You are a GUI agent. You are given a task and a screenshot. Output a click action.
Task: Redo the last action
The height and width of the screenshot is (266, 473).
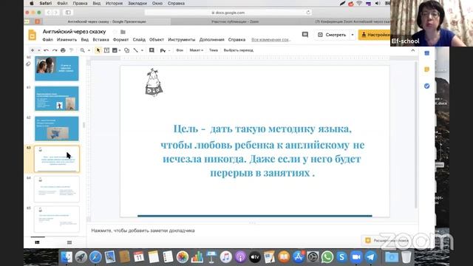coord(55,50)
